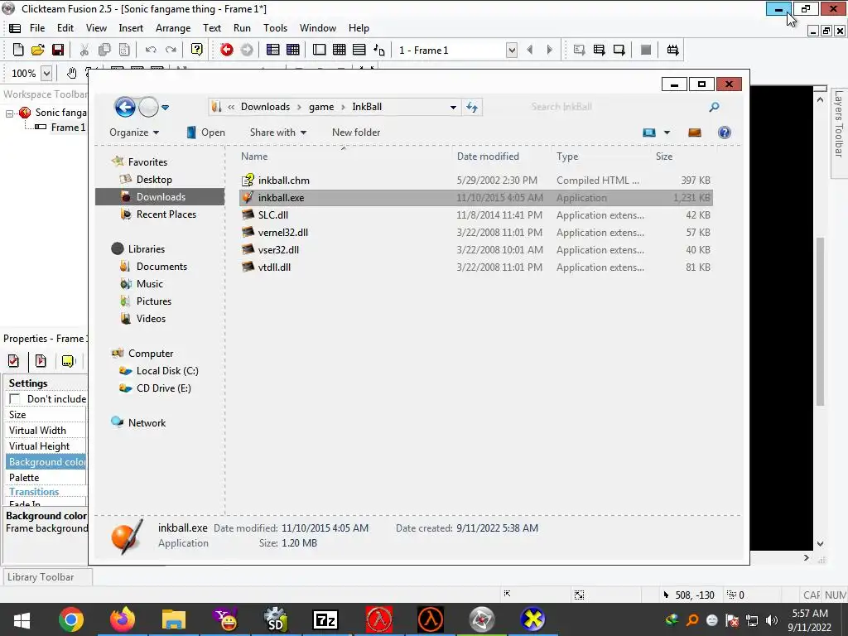Refresh the InkBall folder address bar
This screenshot has height=636, width=848.
472,107
